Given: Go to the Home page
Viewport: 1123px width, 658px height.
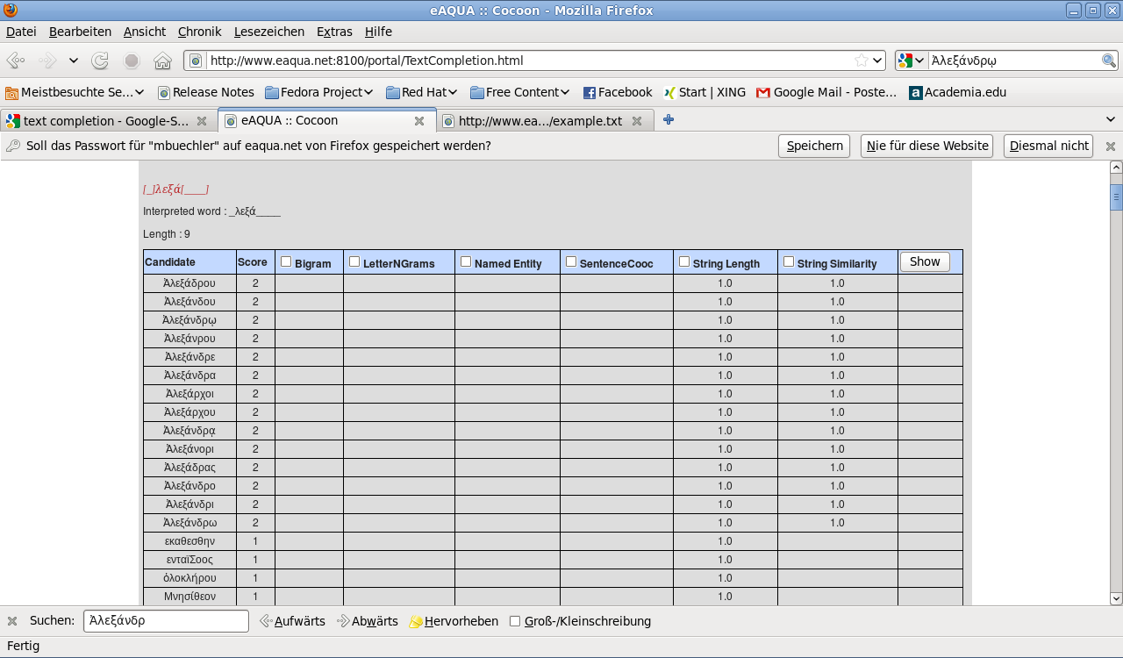Looking at the screenshot, I should click(162, 61).
